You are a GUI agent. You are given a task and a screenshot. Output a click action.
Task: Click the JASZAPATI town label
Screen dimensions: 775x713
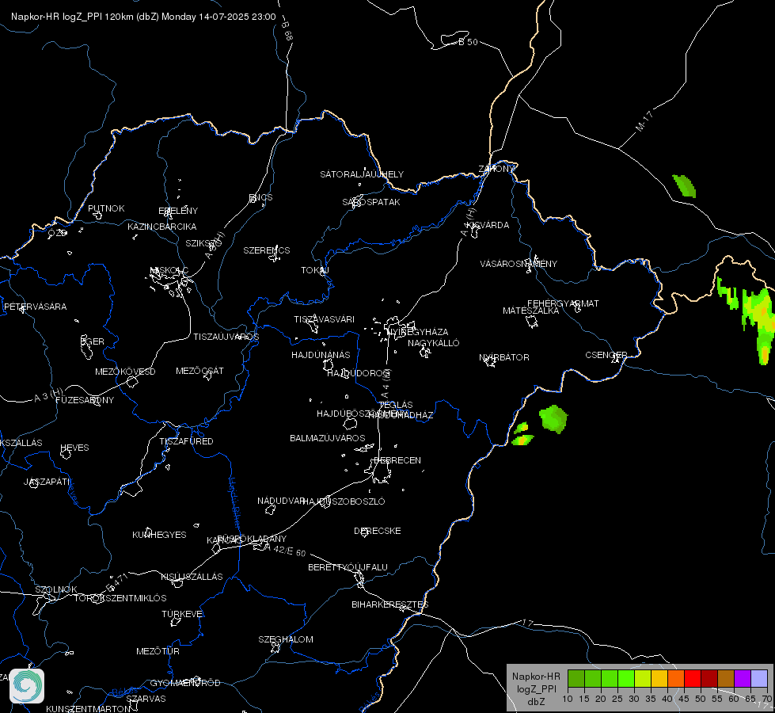tap(47, 482)
